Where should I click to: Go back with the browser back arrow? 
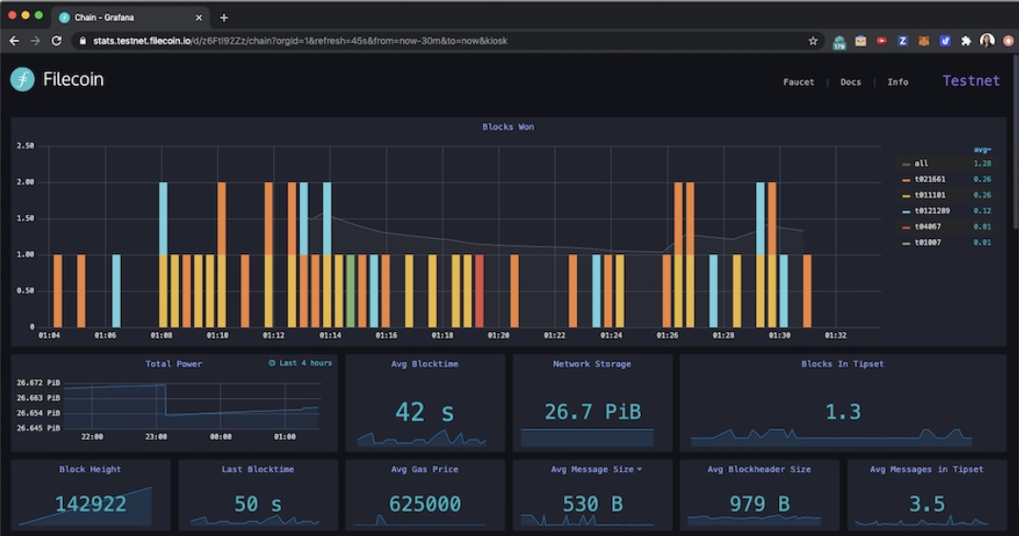tap(14, 41)
